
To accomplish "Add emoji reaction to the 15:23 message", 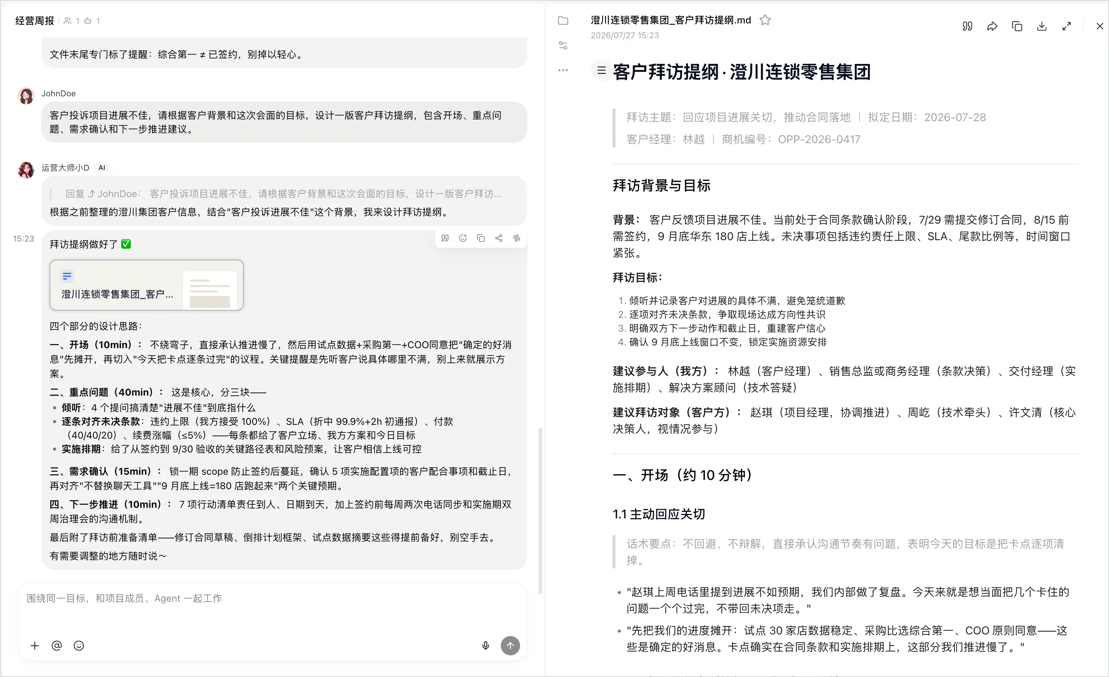I will coord(463,238).
